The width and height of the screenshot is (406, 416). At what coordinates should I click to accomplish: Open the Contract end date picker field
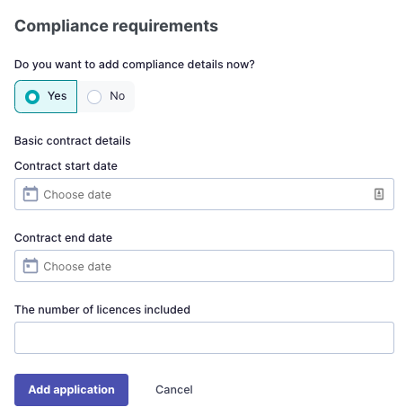click(204, 266)
